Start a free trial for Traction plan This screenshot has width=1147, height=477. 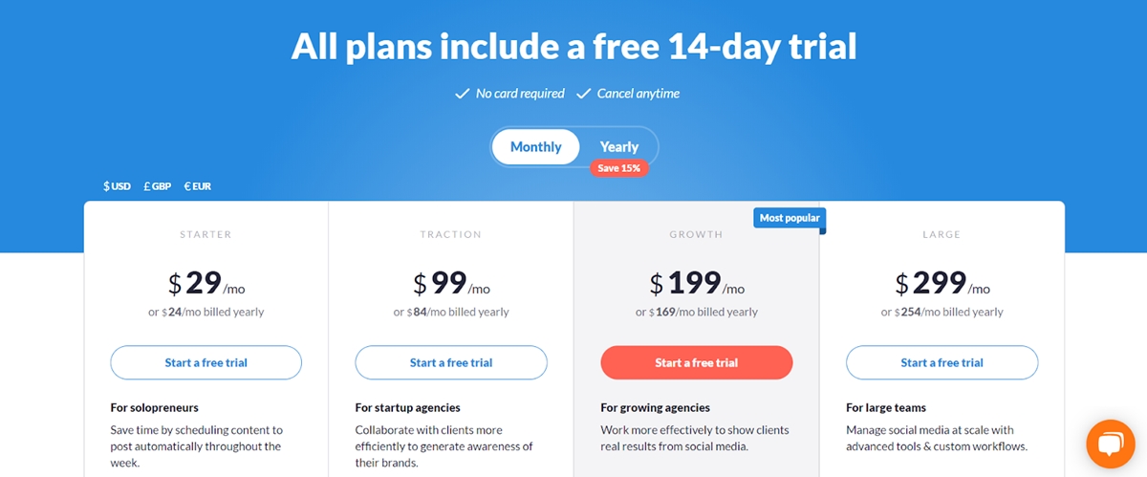pyautogui.click(x=451, y=362)
